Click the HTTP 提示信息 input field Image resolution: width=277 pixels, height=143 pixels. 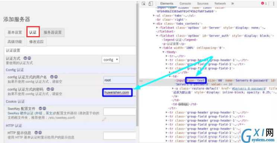click(x=120, y=136)
